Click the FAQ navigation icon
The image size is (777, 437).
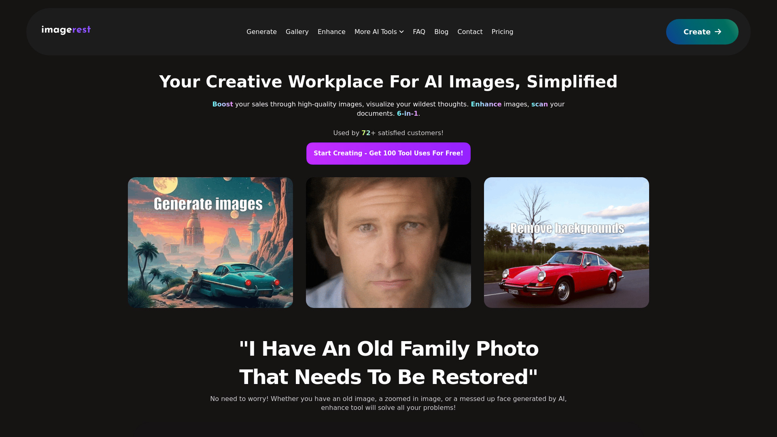click(x=419, y=32)
